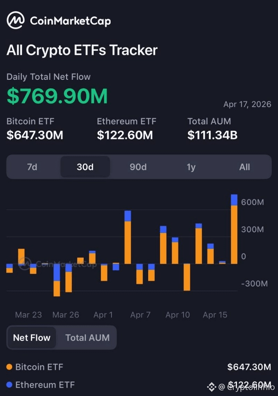Click the -300M y-axis label
278x396 pixels.
pos(254,283)
